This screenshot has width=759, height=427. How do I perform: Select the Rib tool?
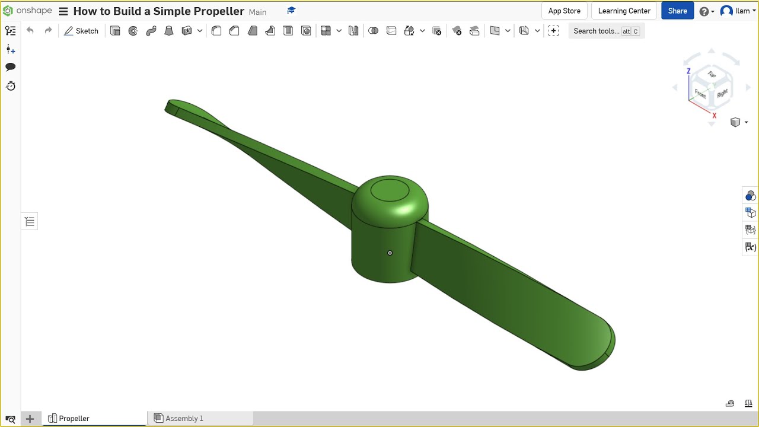point(270,31)
